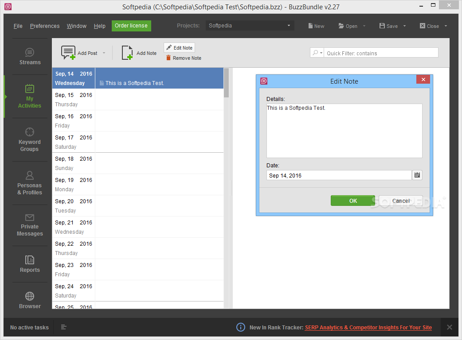Expand the Open button dropdown arrow
Image resolution: width=462 pixels, height=340 pixels.
click(x=364, y=26)
